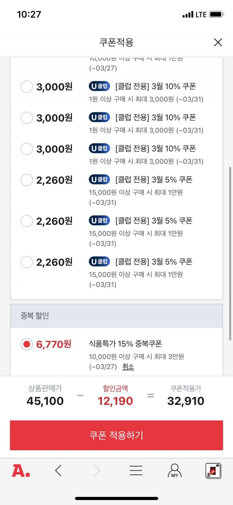This screenshot has width=233, height=505.
Task: Select the last 2,260원 5% coupon radio
Action: pyautogui.click(x=27, y=262)
